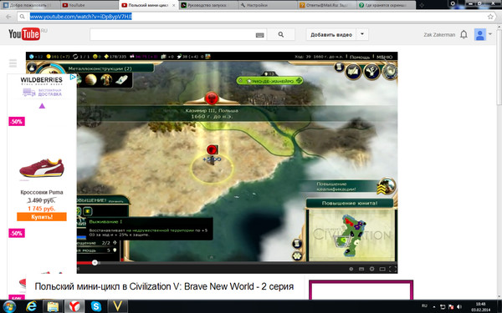Switch to the Ответы@Mail.Ru tab
The width and height of the screenshot is (502, 313).
327,5
